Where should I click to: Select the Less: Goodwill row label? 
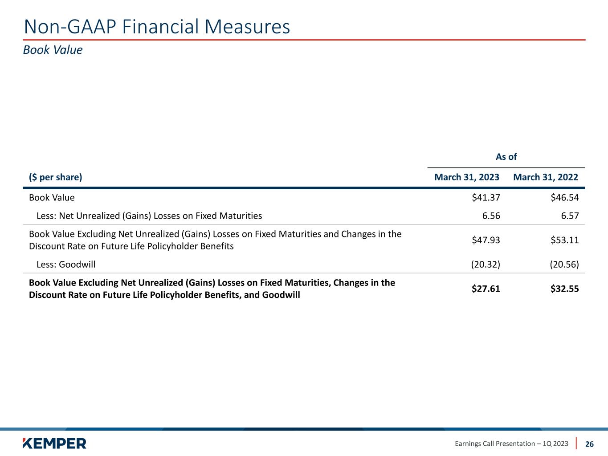[66, 265]
